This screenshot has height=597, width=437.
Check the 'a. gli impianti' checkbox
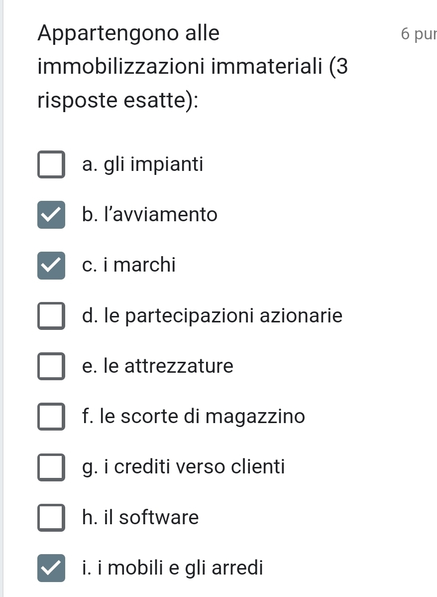(51, 164)
